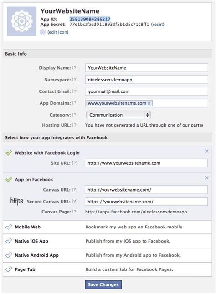Click the Website with Facebook Login heading
The width and height of the screenshot is (216, 294).
47,153
